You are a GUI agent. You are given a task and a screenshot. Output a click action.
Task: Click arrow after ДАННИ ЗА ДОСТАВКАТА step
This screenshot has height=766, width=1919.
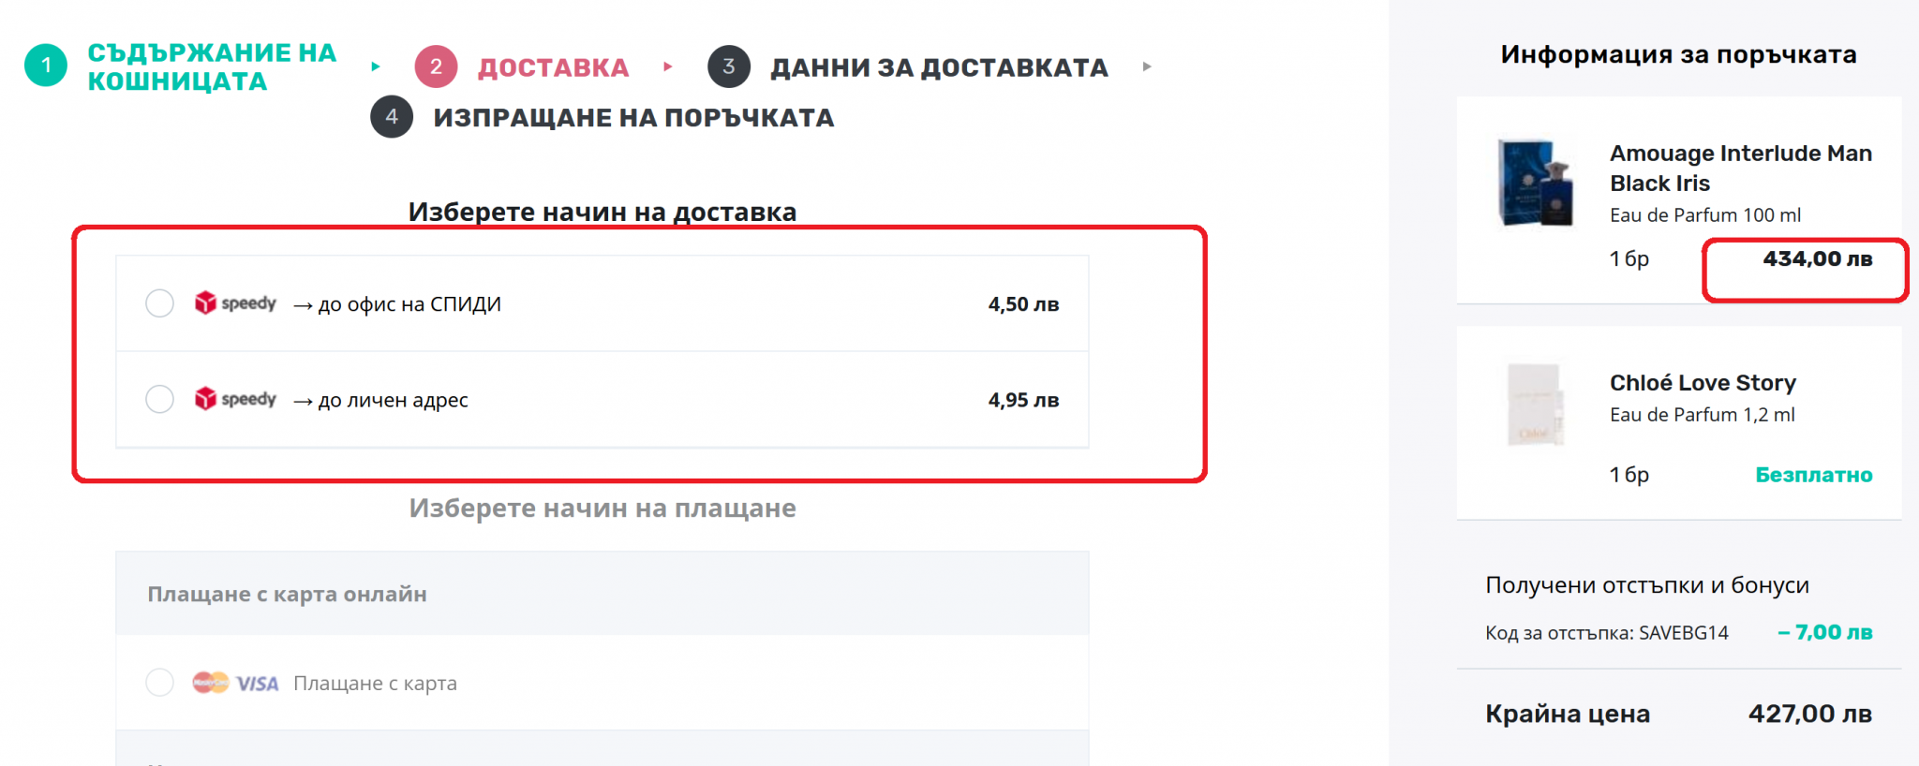(x=1147, y=66)
